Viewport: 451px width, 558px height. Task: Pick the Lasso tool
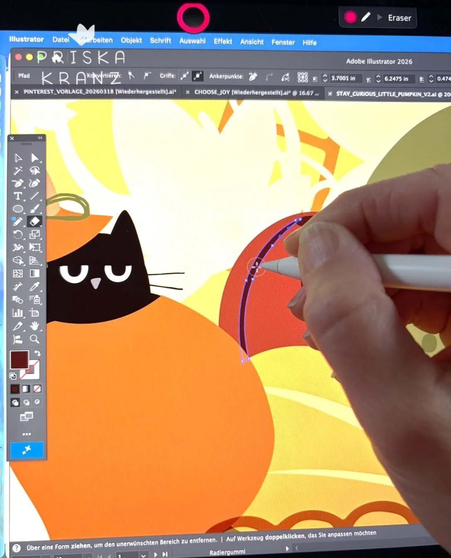35,171
